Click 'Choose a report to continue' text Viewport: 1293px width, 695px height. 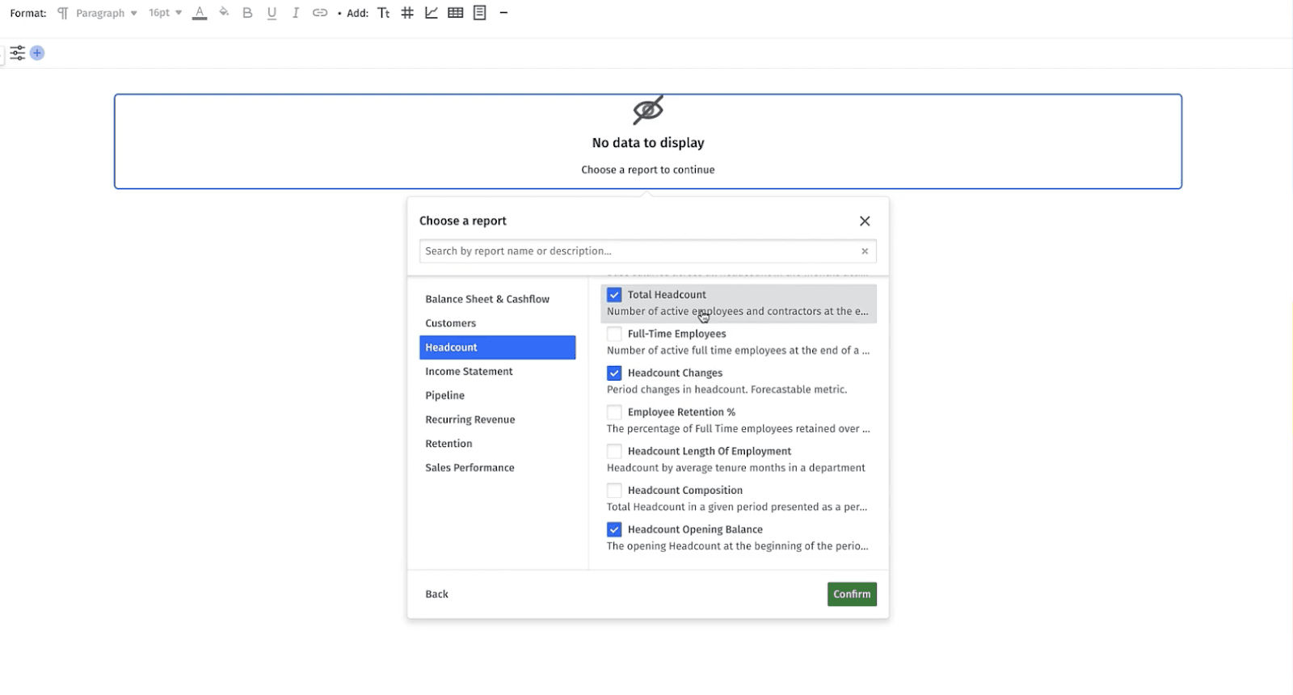(648, 170)
